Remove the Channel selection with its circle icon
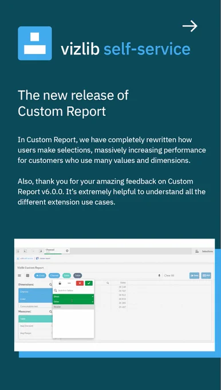This screenshot has height=390, width=221. (67, 251)
